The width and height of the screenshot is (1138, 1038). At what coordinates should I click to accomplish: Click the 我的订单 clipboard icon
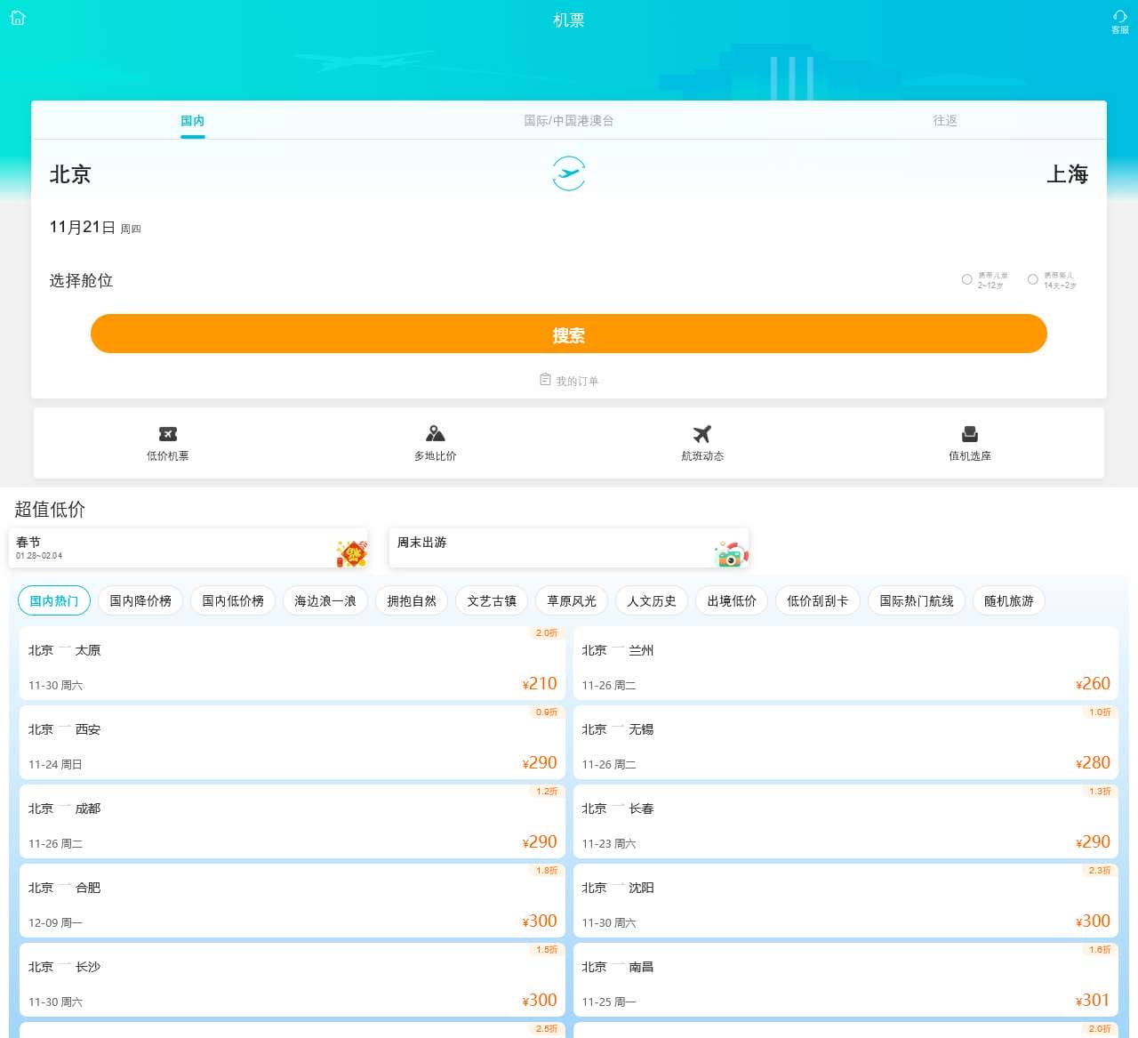point(545,380)
